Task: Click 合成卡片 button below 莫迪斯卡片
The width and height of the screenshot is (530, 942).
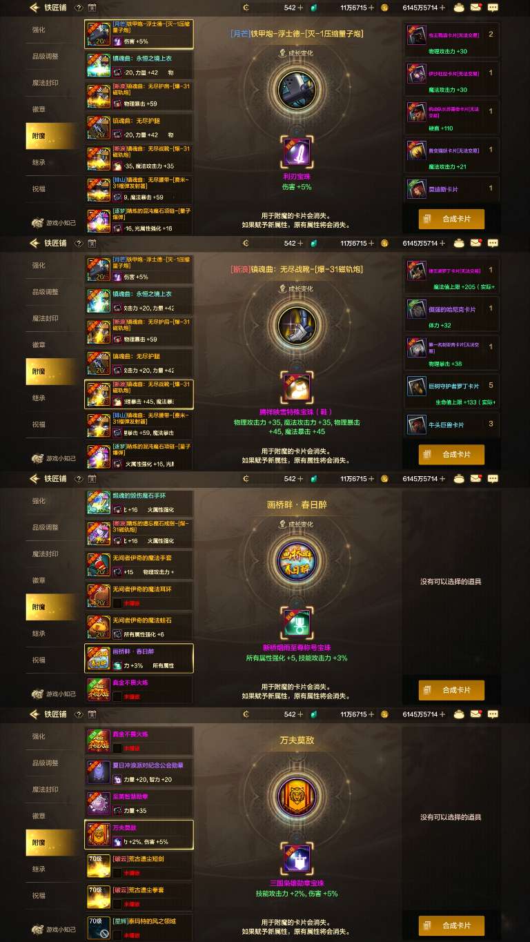Action: click(x=451, y=219)
